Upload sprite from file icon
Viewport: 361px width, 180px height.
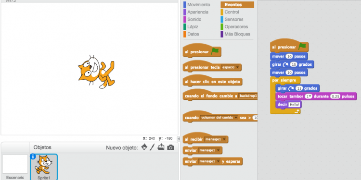coord(161,147)
